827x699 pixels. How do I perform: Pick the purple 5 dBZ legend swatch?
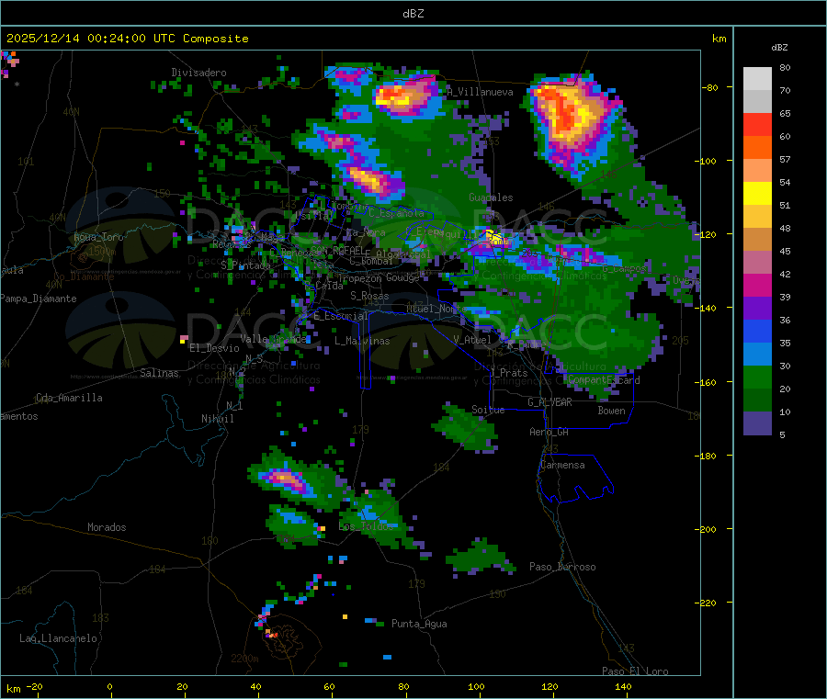(757, 423)
